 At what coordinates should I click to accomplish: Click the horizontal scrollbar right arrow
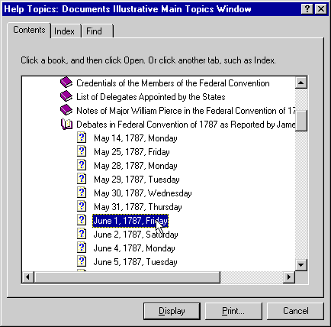coord(289,277)
